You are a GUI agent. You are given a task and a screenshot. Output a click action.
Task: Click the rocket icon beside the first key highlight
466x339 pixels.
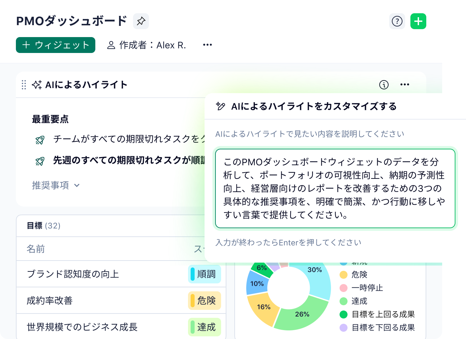point(40,140)
